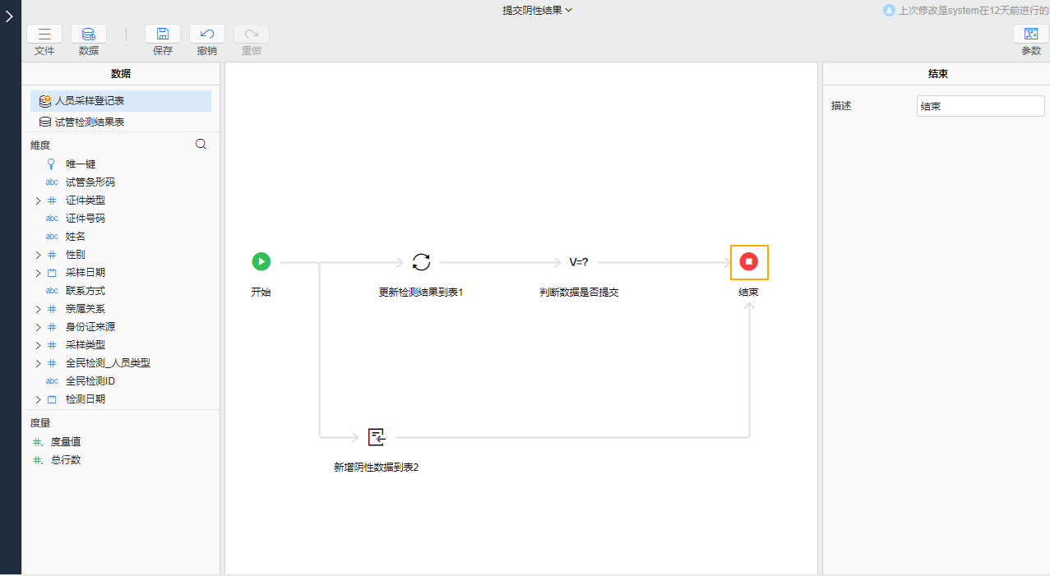Click the 描述 input field showing 结束

click(x=980, y=105)
